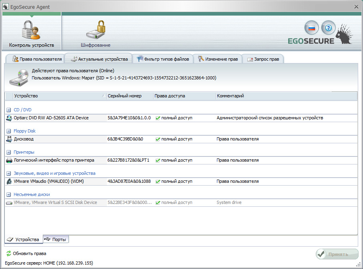Click the EgoSecure Agent title bar icon

[5, 7]
